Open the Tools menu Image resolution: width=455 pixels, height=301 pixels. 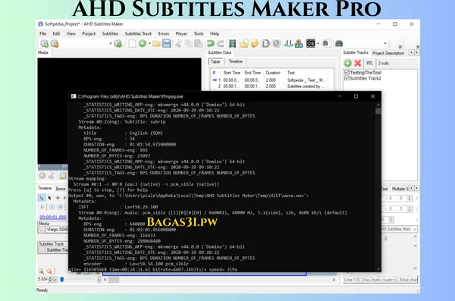(199, 33)
